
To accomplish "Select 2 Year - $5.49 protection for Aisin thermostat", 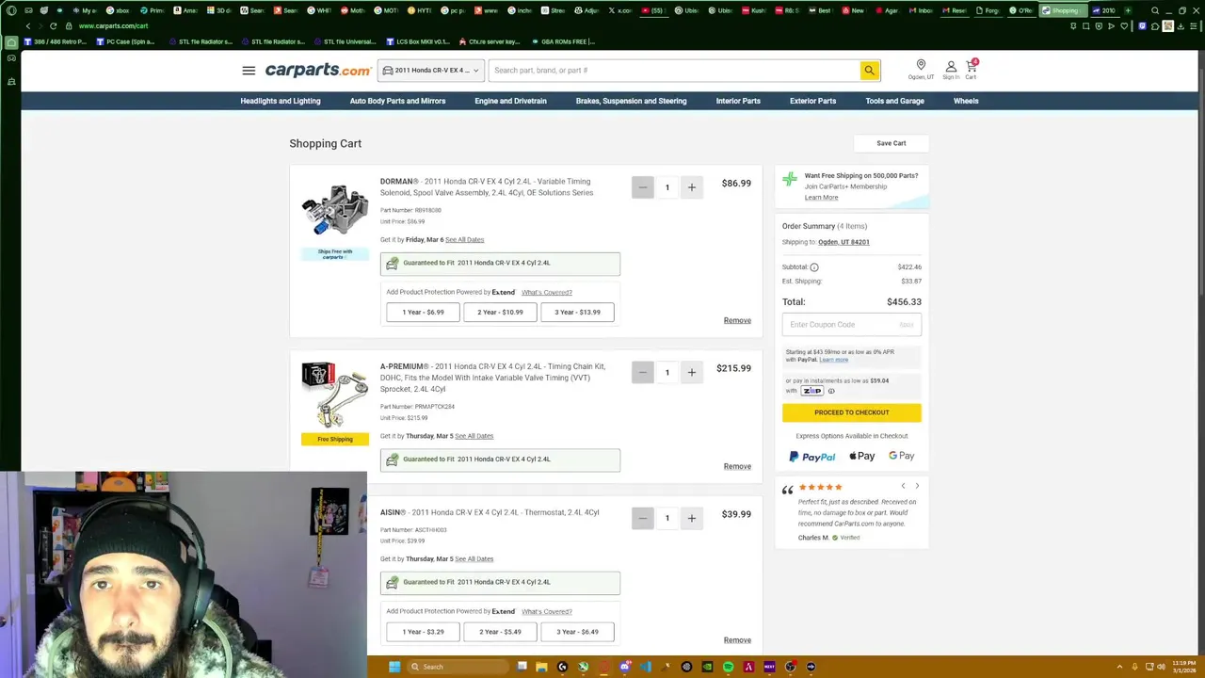I will coord(500,632).
